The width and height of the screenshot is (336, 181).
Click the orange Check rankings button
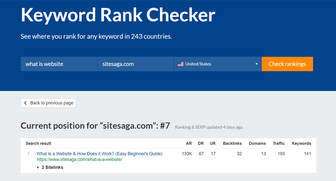click(x=287, y=64)
